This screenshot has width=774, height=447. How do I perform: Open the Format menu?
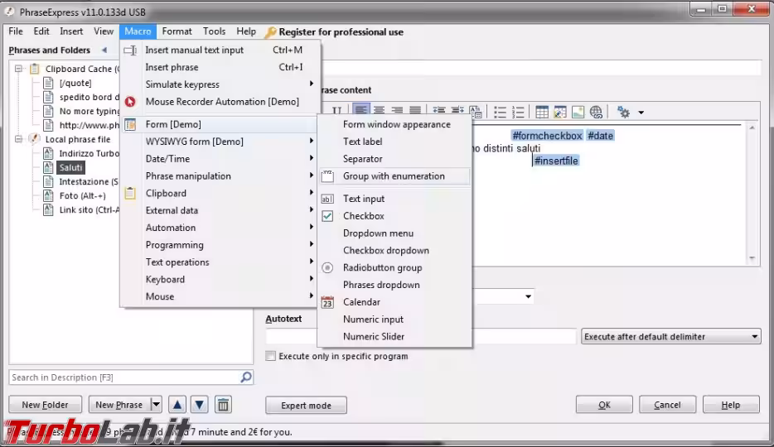click(x=177, y=31)
